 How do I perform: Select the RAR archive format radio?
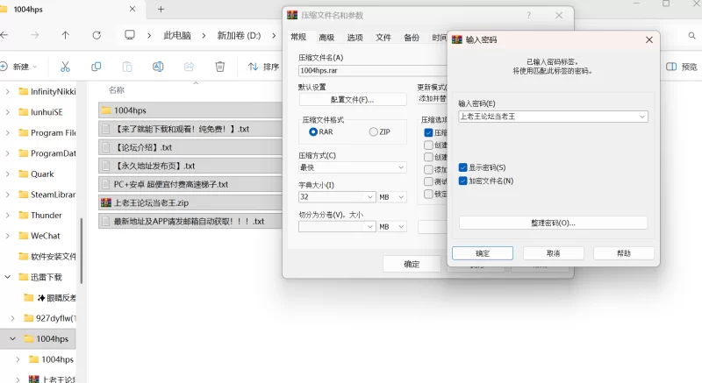point(313,131)
